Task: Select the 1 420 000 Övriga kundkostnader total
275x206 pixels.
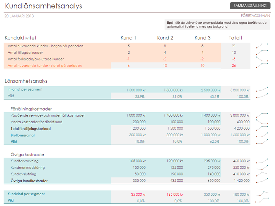Action: click(242, 181)
